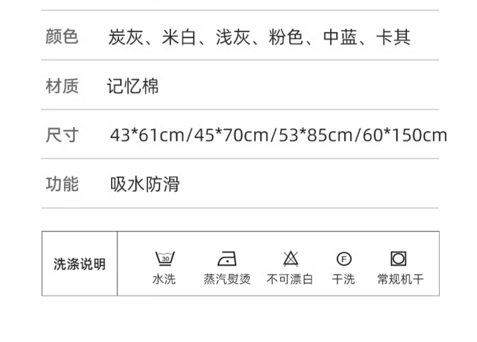The width and height of the screenshot is (477, 342).
Task: Click the do-not-bleach triangle icon
Action: coord(291,258)
